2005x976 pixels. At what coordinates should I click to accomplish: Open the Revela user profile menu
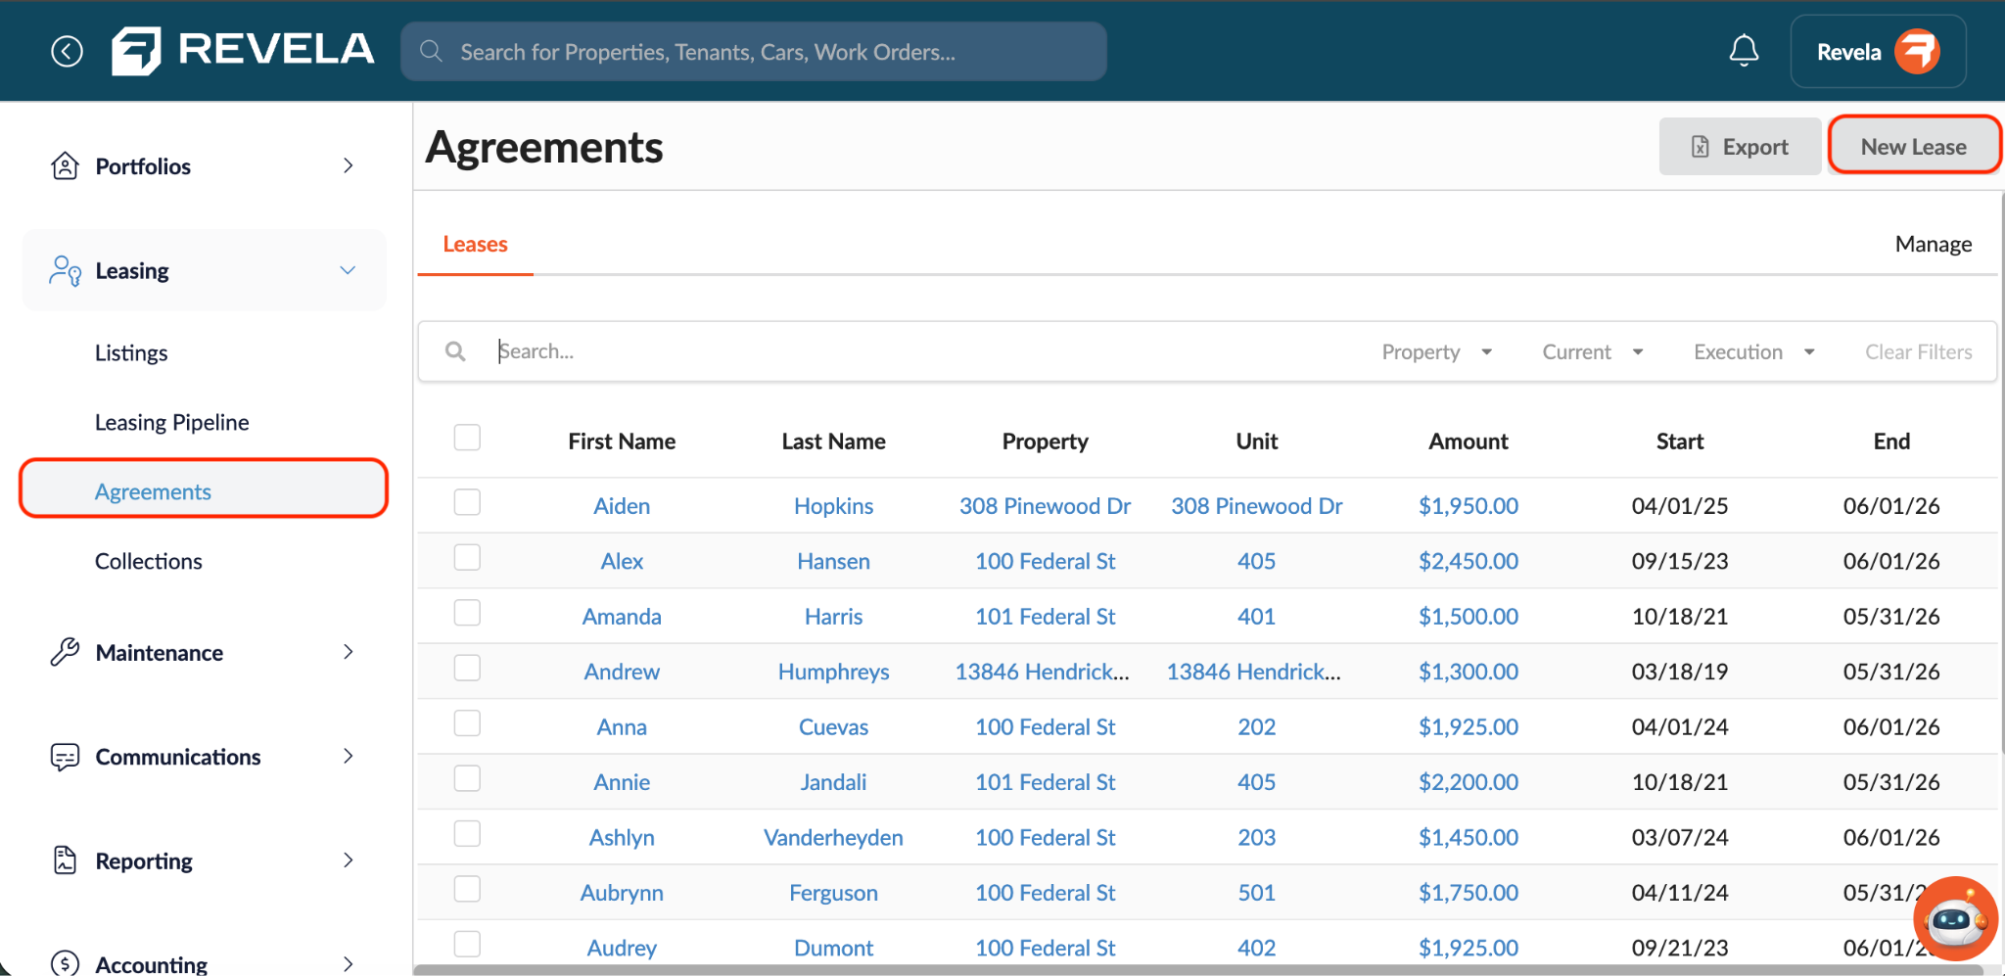(x=1878, y=52)
